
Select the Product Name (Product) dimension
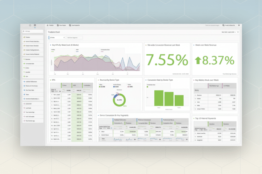coord(33,46)
